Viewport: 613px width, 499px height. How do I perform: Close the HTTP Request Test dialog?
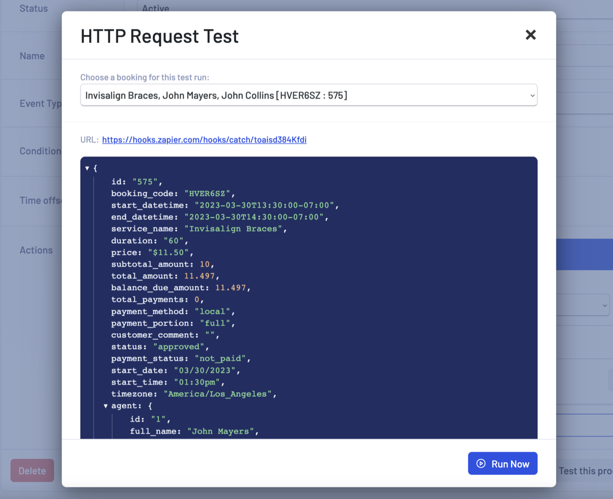click(x=531, y=35)
